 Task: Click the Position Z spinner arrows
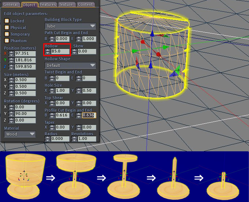pyautogui.click(x=11, y=66)
